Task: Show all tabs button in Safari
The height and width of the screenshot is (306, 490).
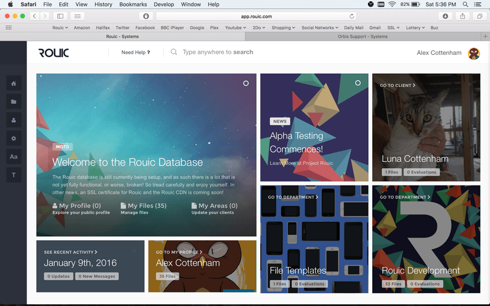Action: (x=480, y=16)
